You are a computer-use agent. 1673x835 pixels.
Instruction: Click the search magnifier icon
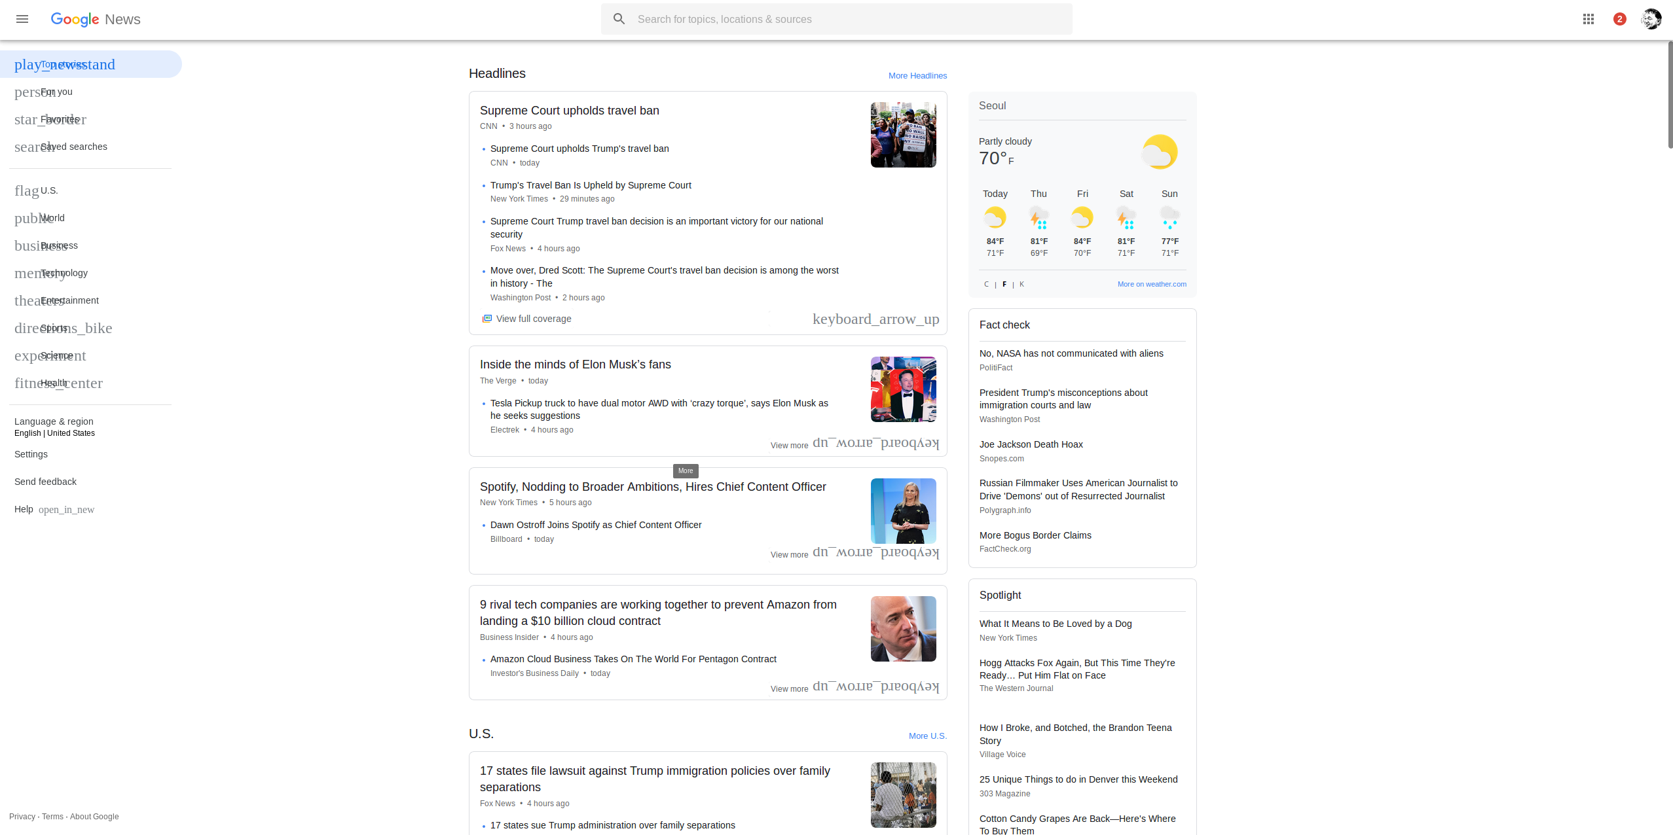(619, 19)
